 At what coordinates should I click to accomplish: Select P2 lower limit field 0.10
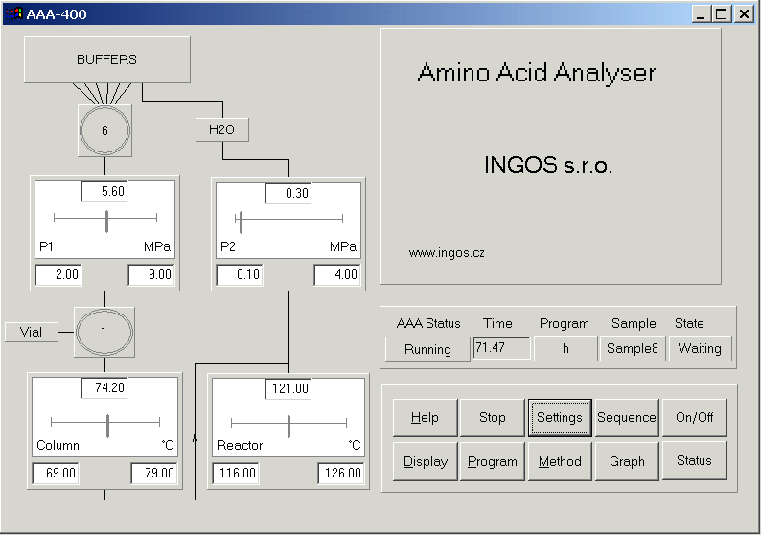click(x=240, y=275)
